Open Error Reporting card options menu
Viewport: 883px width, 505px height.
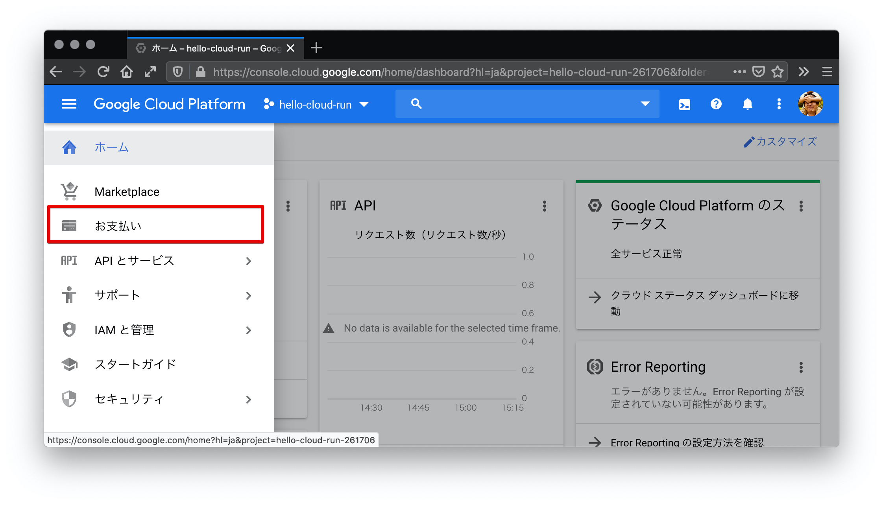(x=801, y=367)
